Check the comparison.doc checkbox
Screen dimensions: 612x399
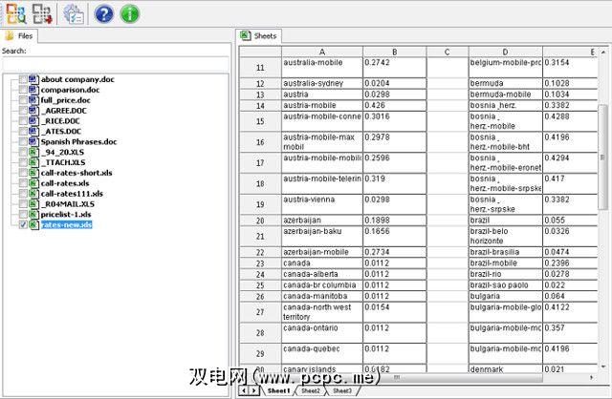(x=23, y=90)
